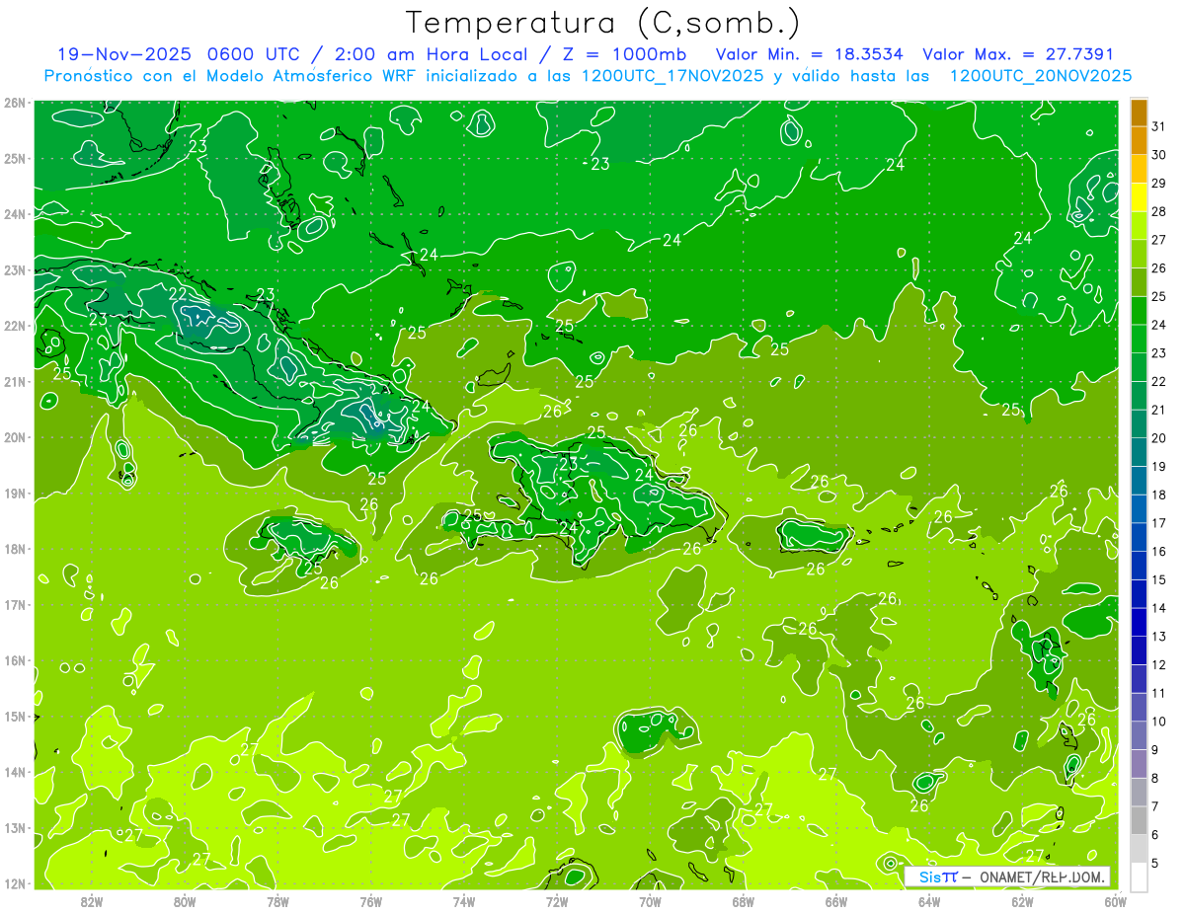Screen dimensions: 1185x915
Task: Click the 17N latitude axis label
Action: coord(15,604)
